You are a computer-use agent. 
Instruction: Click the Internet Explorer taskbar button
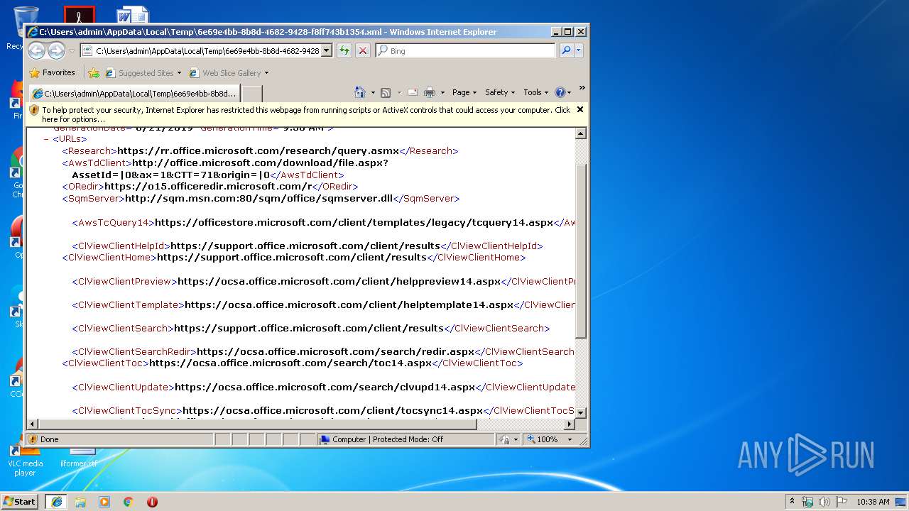[57, 502]
